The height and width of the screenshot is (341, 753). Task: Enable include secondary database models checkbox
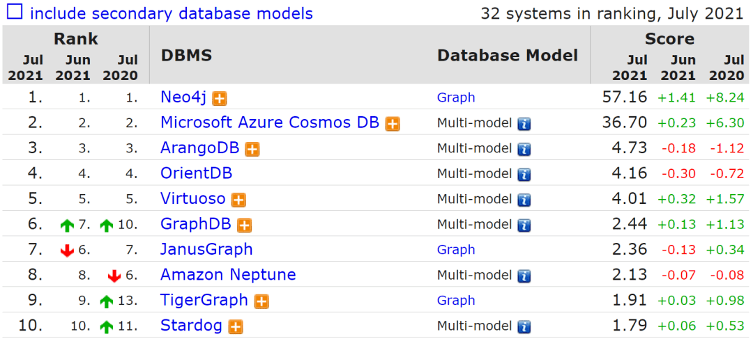[15, 12]
